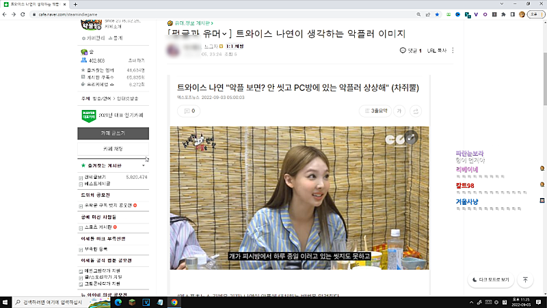Open the puzzle-piece extensions menu
The height and width of the screenshot is (308, 547).
pos(503,14)
